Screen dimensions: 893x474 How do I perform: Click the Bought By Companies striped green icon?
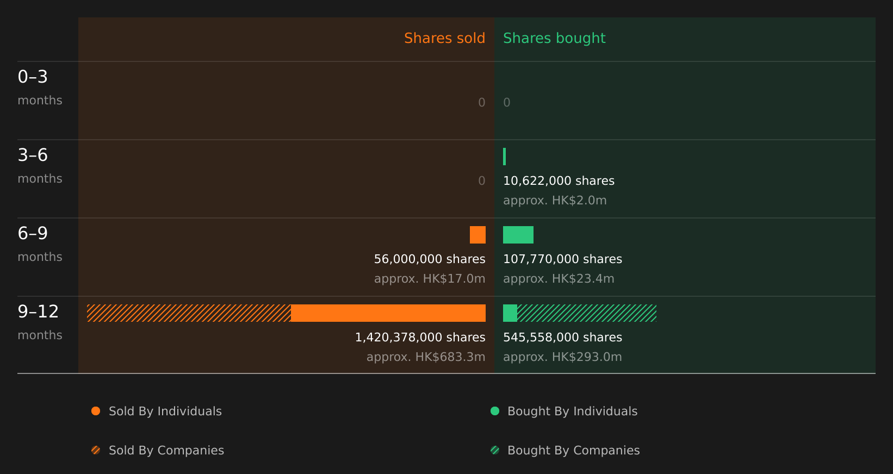click(495, 450)
